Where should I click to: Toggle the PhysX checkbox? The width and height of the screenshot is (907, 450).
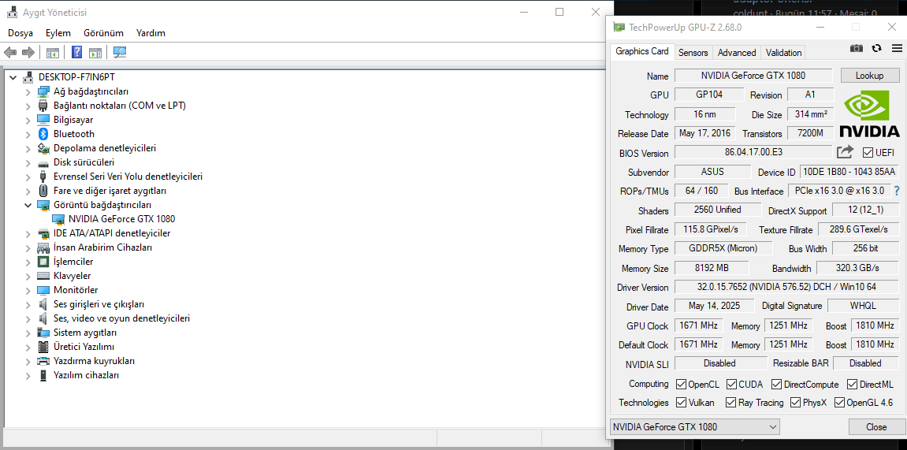(x=795, y=403)
